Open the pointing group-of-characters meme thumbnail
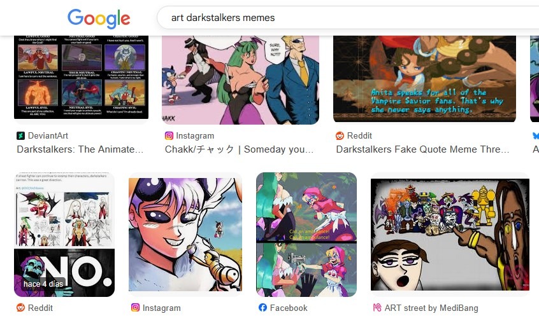 tap(450, 235)
